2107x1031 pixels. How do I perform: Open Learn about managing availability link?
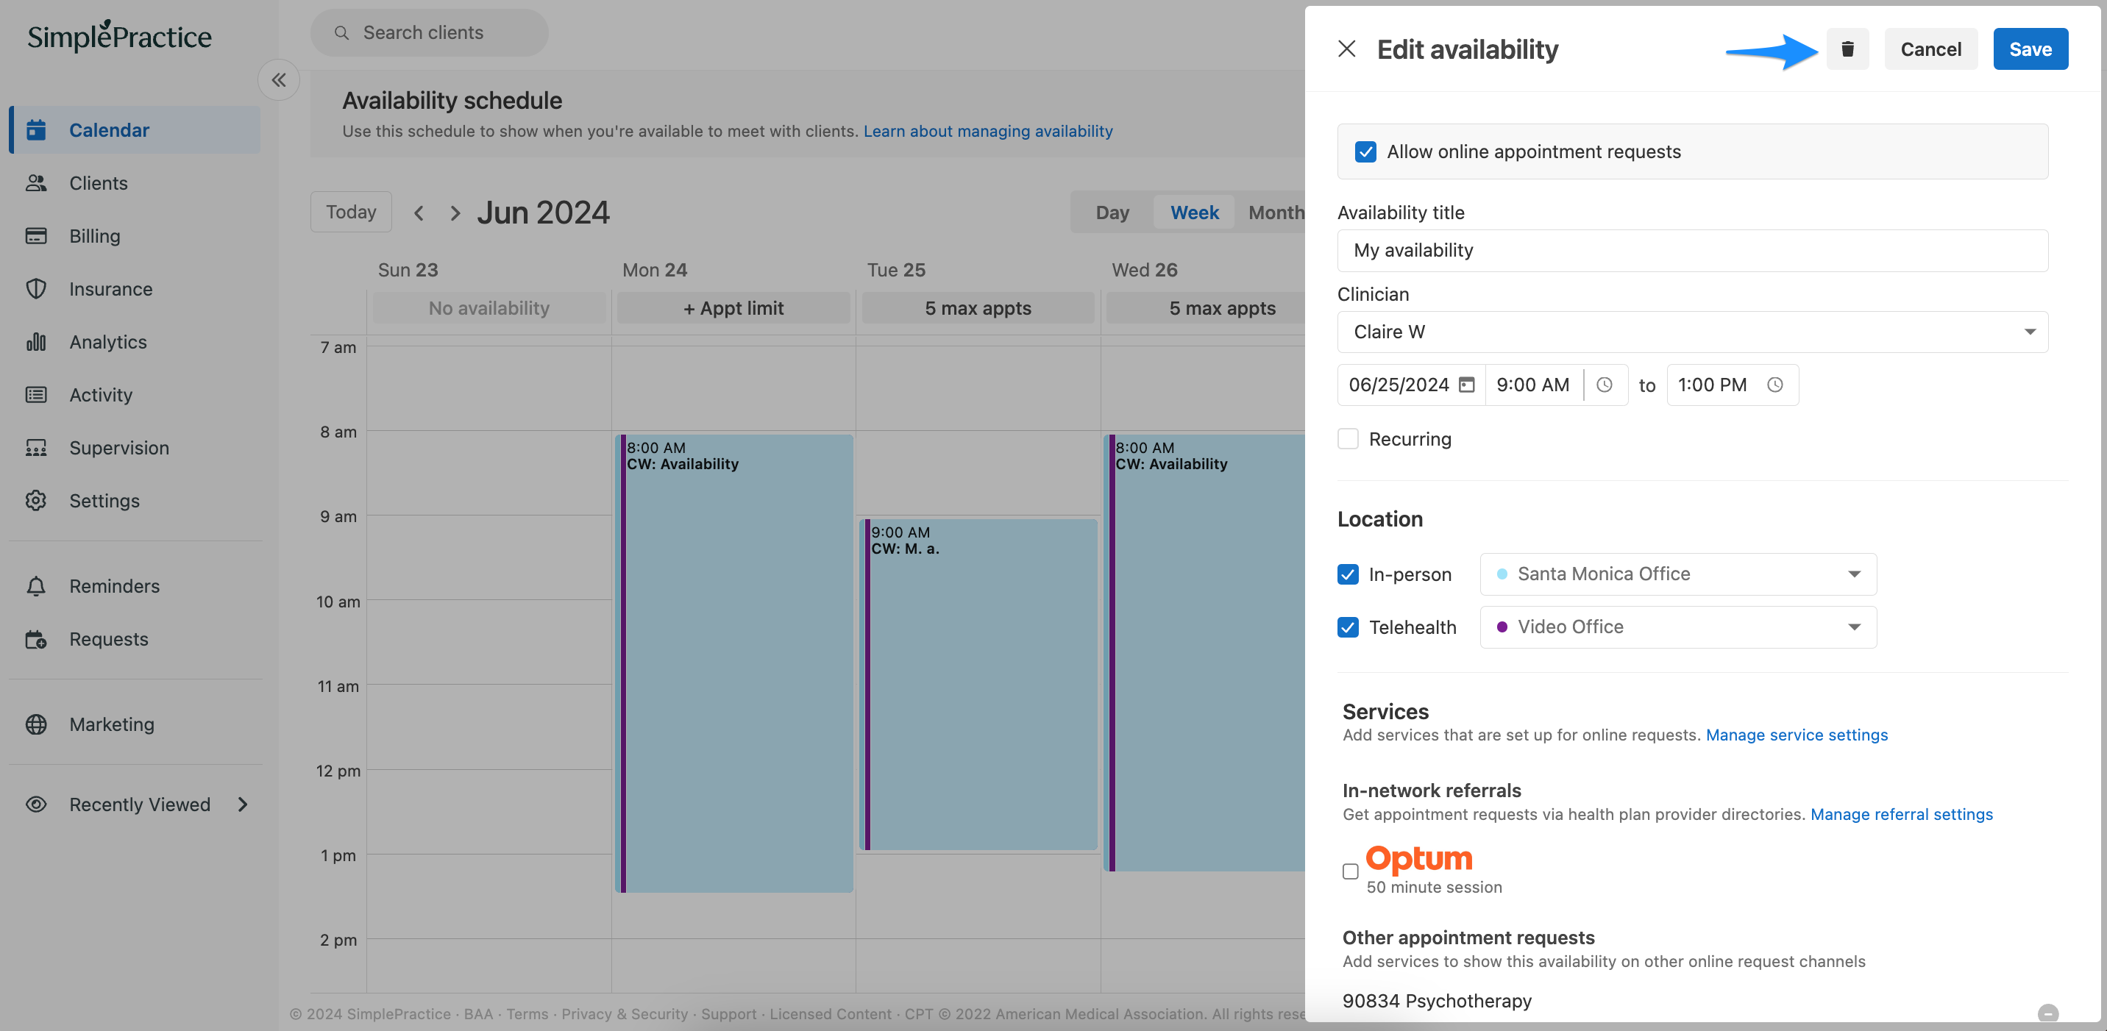click(988, 131)
